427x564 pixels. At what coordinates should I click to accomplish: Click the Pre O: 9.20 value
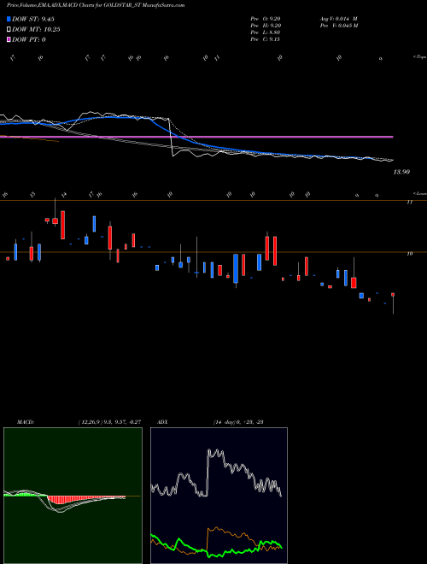[266, 19]
